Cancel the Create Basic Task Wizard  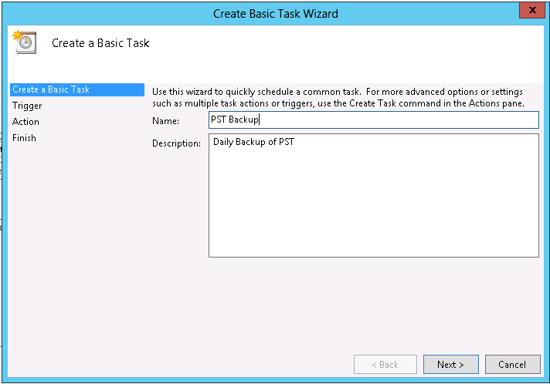click(512, 365)
